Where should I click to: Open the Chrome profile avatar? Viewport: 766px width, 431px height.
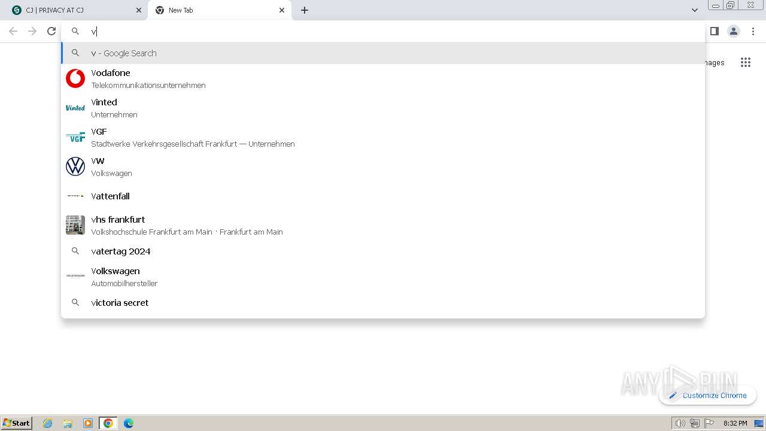point(734,31)
